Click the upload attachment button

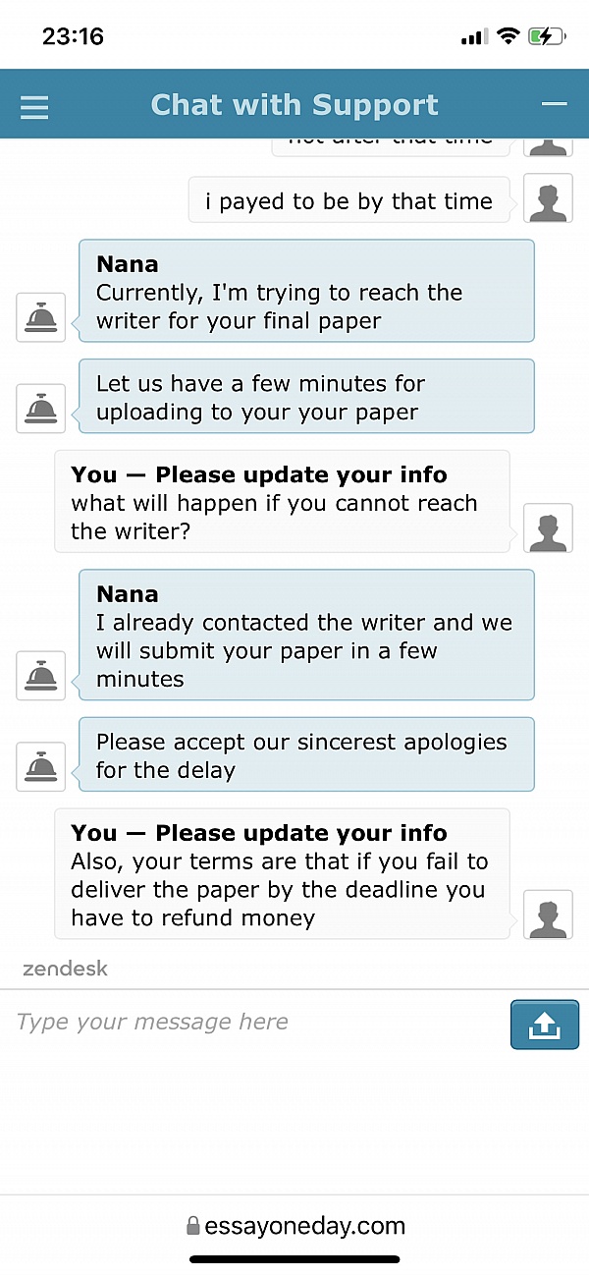(x=545, y=1025)
